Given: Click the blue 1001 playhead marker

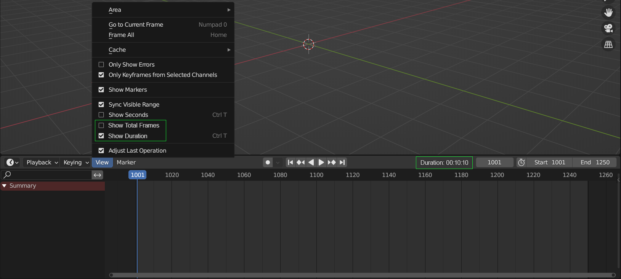Looking at the screenshot, I should click(x=138, y=175).
